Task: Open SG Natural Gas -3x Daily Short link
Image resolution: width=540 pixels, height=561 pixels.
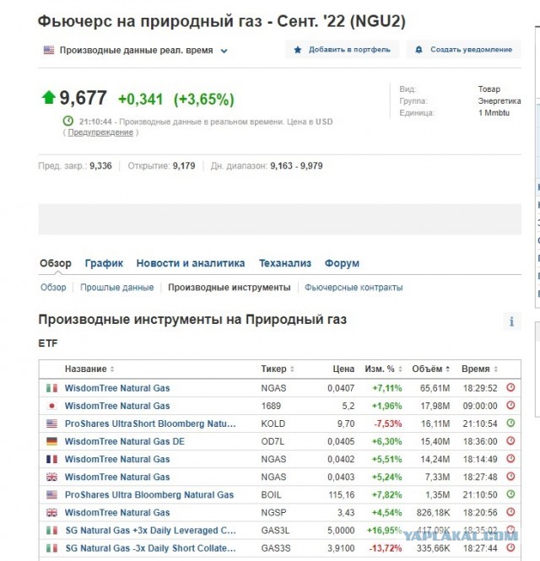Action: pyautogui.click(x=151, y=548)
